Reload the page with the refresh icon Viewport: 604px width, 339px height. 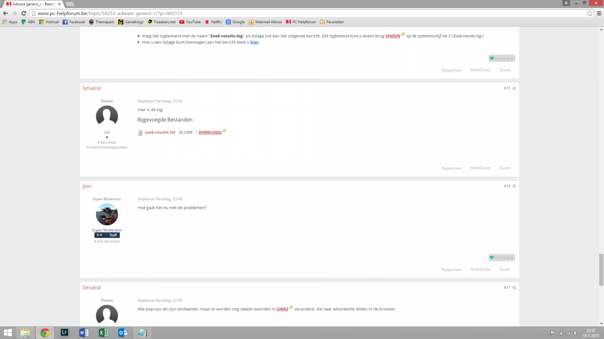pyautogui.click(x=23, y=13)
